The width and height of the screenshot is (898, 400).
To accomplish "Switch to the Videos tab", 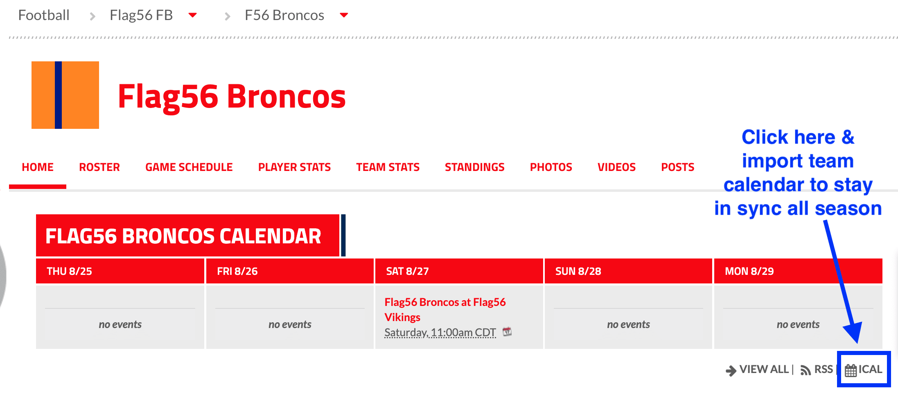I will tap(616, 167).
